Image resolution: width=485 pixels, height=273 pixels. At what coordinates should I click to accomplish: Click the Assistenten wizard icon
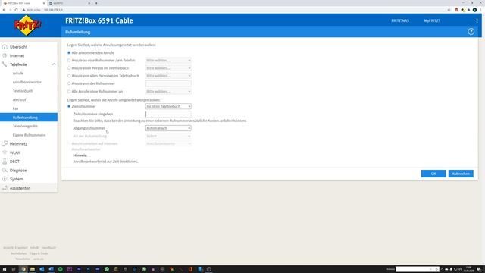click(x=5, y=188)
